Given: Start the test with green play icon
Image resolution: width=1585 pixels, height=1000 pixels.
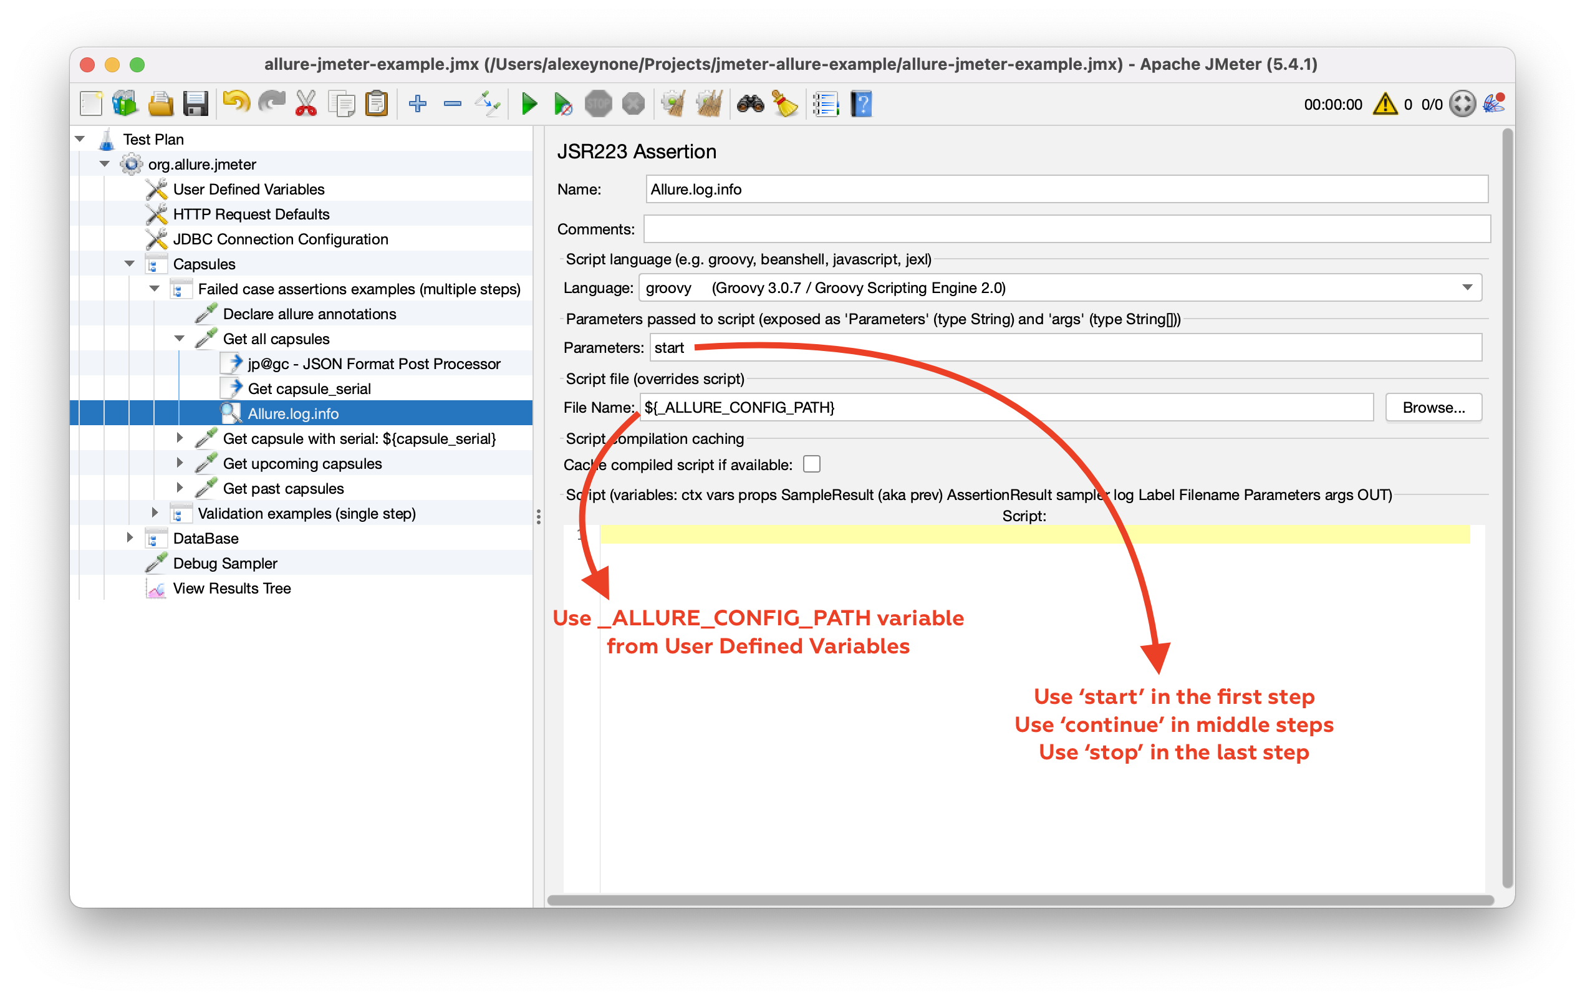Looking at the screenshot, I should (529, 104).
